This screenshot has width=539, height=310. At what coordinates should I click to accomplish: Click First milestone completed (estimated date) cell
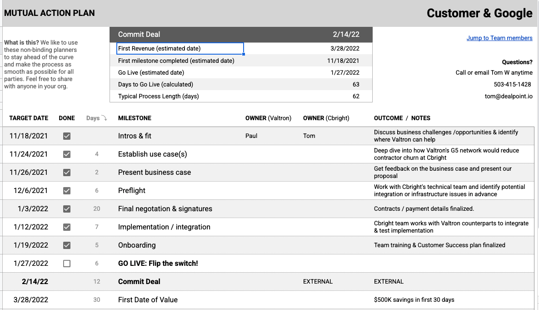click(176, 61)
